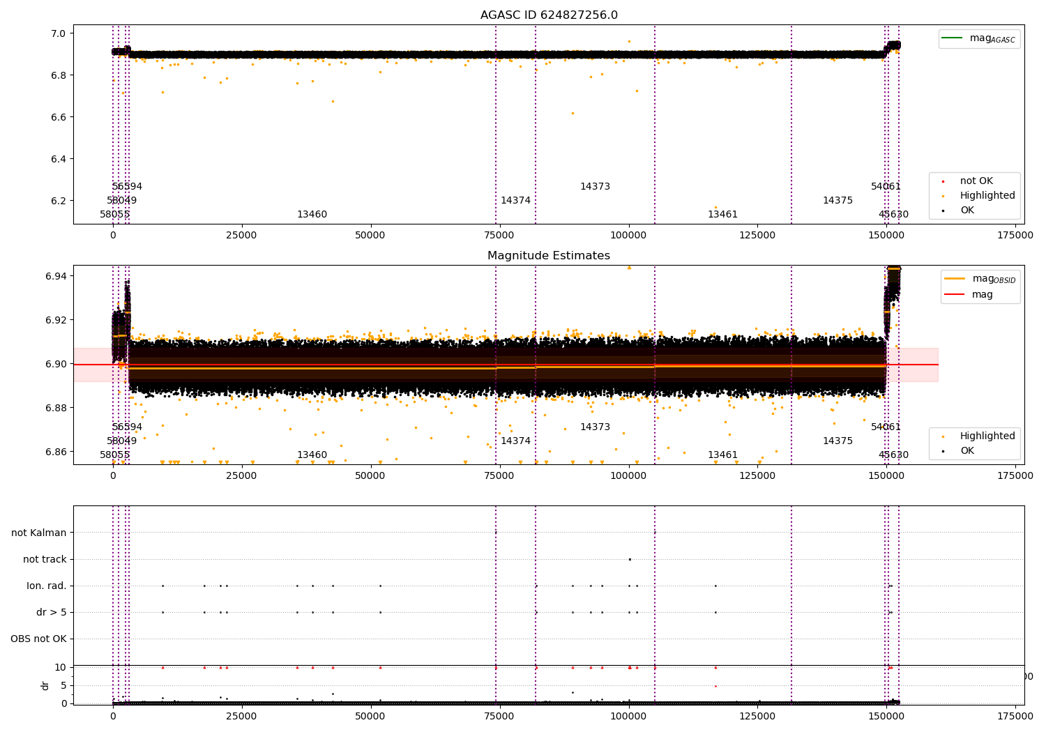
Task: Select label 13460 in Magnitude Estimates plot
Action: pos(312,455)
